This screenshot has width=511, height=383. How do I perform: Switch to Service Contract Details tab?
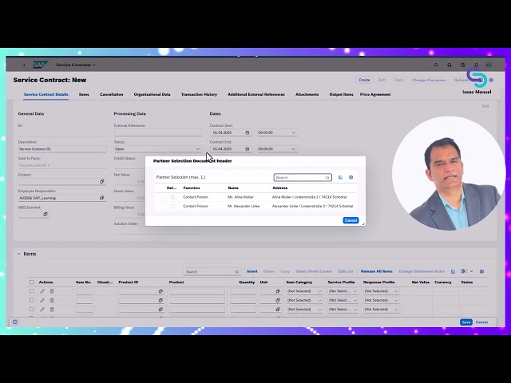click(x=46, y=94)
